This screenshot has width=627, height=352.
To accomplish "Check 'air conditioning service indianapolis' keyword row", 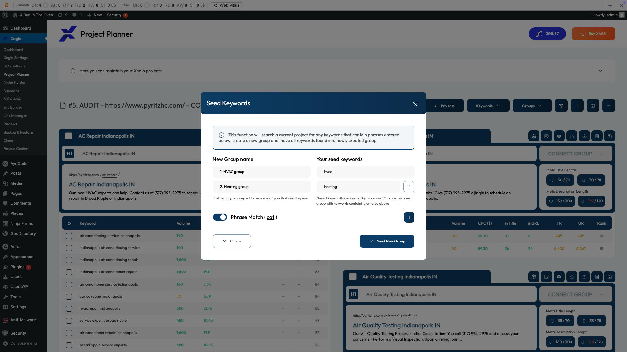I will pyautogui.click(x=69, y=236).
